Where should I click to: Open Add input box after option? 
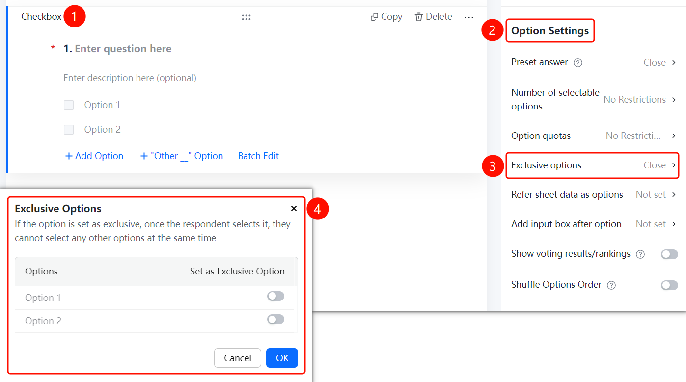tap(593, 224)
